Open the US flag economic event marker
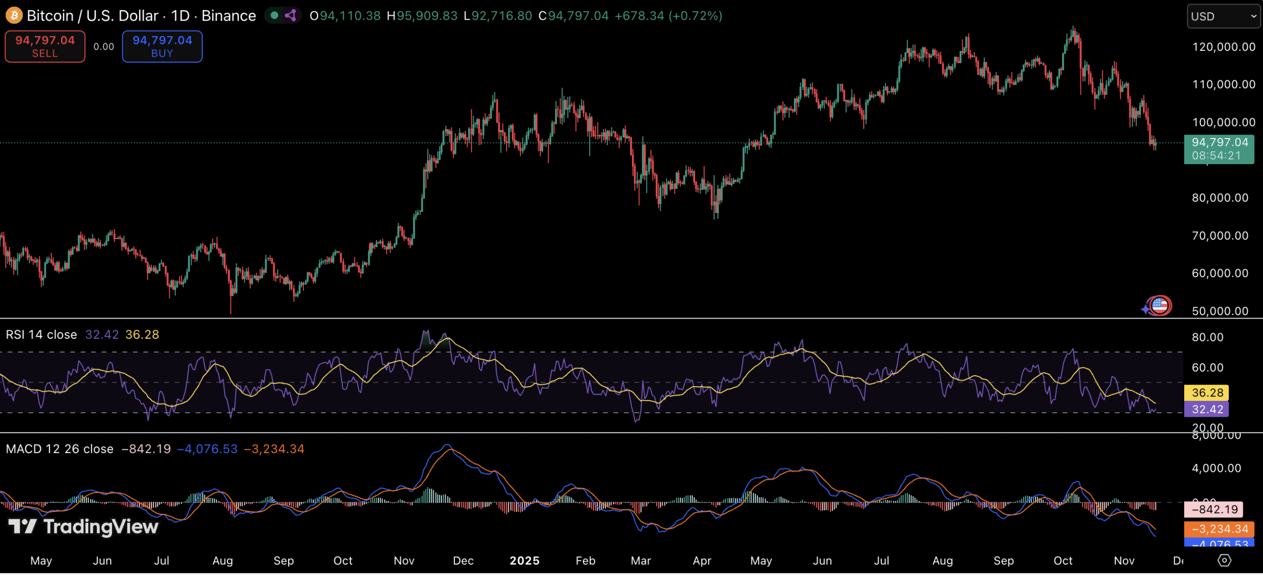Viewport: 1263px width, 575px height. click(1159, 306)
